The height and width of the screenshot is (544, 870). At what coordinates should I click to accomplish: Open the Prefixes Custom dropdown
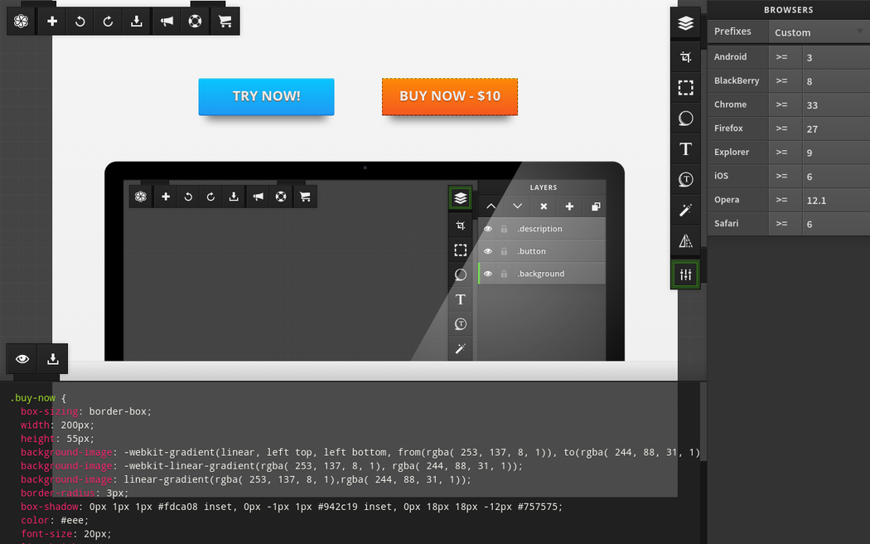coord(818,32)
